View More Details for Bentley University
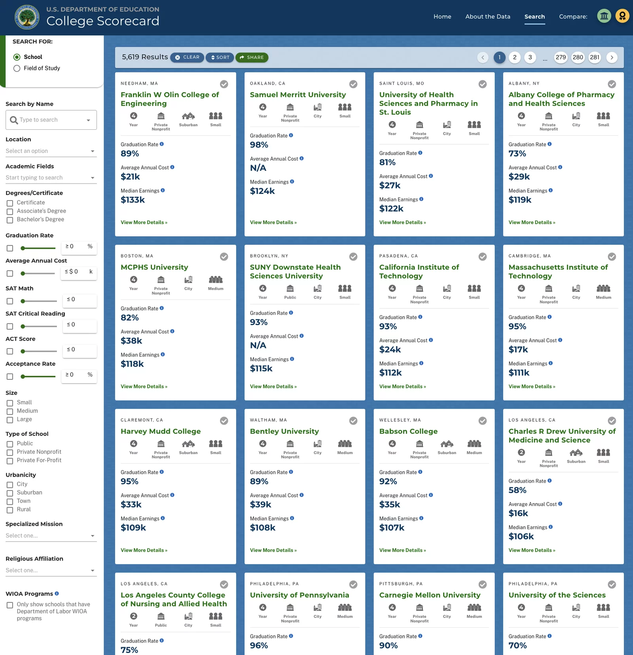This screenshot has height=655, width=633. click(x=273, y=550)
